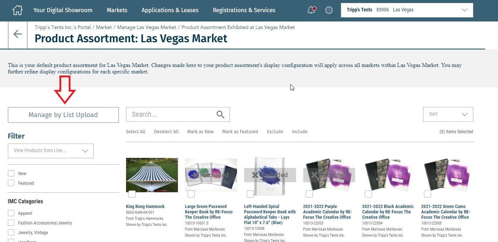Open King Kong Hammock thumbnail
The height and width of the screenshot is (242, 498).
pyautogui.click(x=152, y=175)
